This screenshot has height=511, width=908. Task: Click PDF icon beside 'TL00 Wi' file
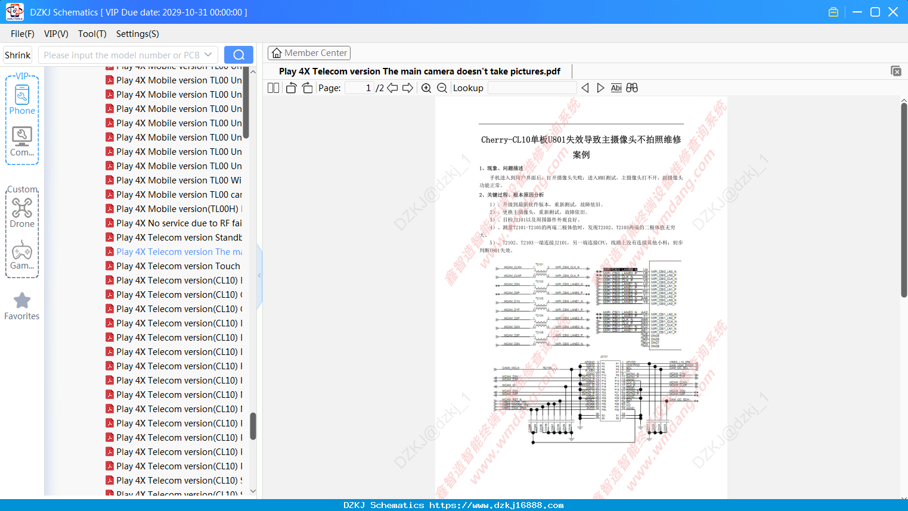click(x=110, y=180)
